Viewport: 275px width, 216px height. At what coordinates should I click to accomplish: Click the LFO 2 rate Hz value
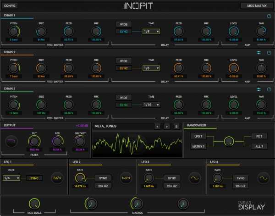80,186
